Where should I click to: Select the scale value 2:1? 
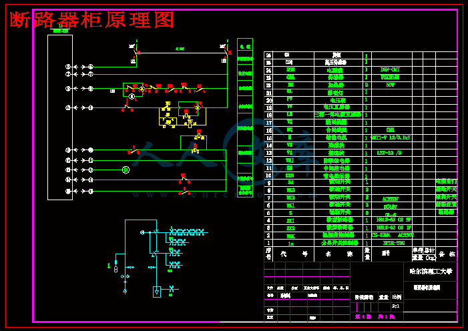coord(395,306)
